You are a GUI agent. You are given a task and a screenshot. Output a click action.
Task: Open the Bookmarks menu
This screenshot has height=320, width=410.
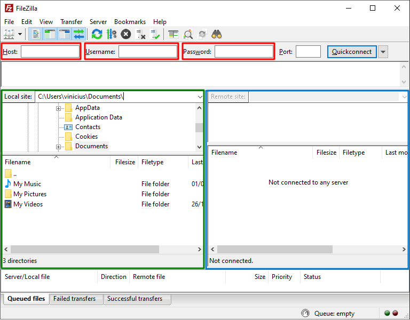(130, 22)
